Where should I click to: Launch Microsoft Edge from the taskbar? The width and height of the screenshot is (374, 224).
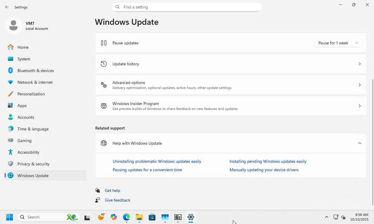(x=127, y=217)
